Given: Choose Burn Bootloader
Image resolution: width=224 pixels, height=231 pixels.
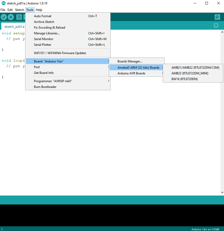Looking at the screenshot, I should (68, 87).
